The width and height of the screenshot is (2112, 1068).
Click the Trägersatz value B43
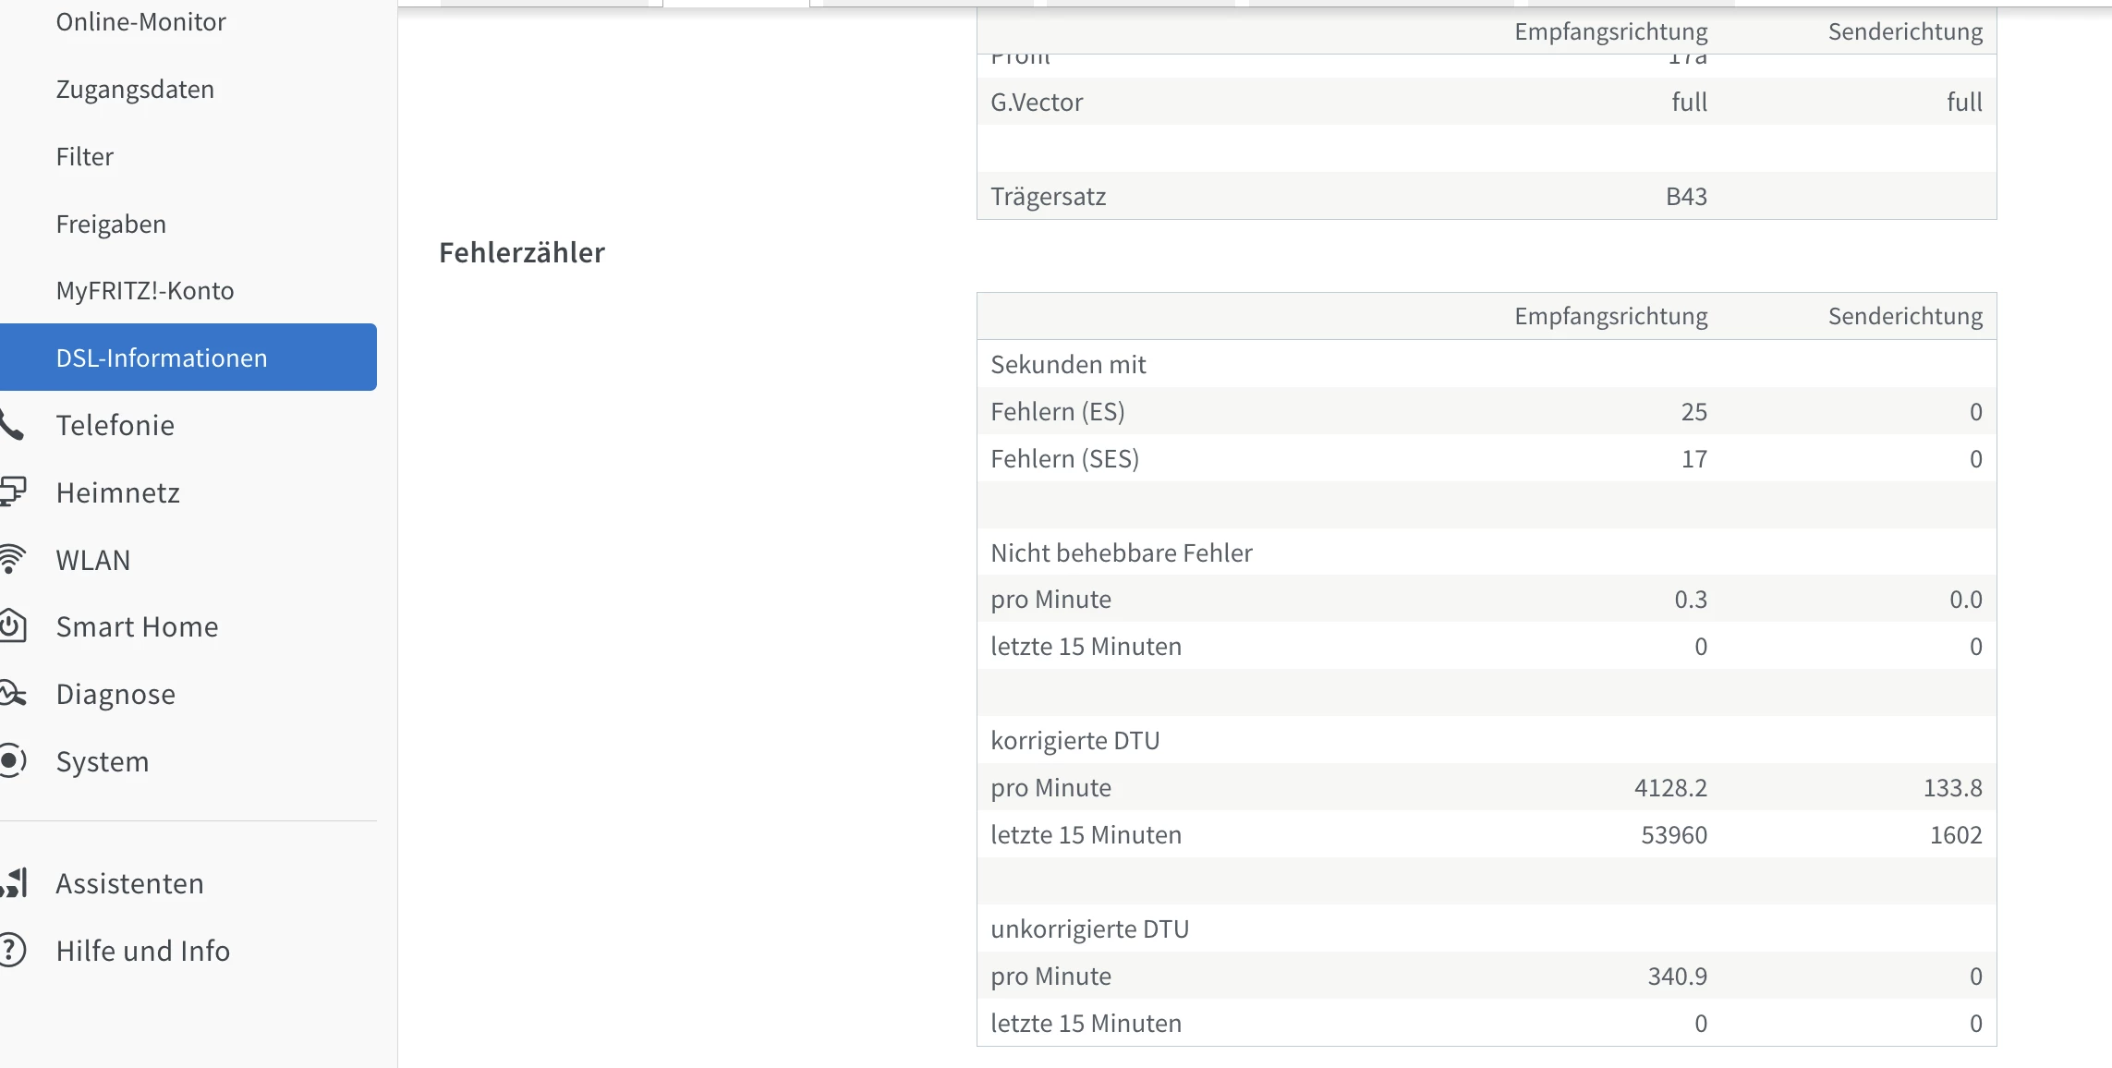(1686, 196)
